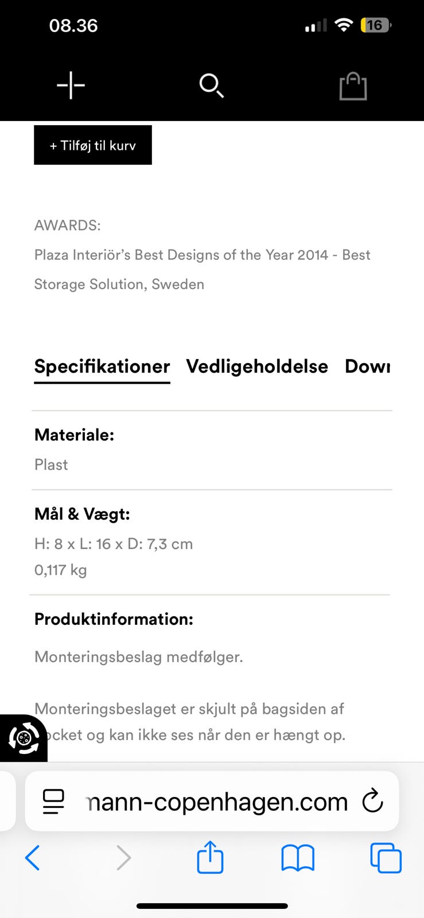The width and height of the screenshot is (424, 918).
Task: Tap the status bar clock 08.36
Action: pos(73,26)
